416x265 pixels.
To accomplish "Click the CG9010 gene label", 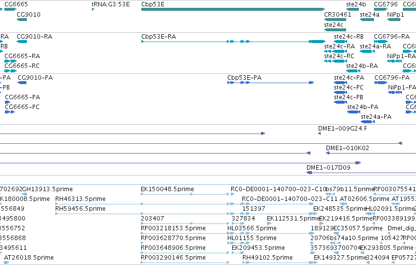I will pos(29,15).
